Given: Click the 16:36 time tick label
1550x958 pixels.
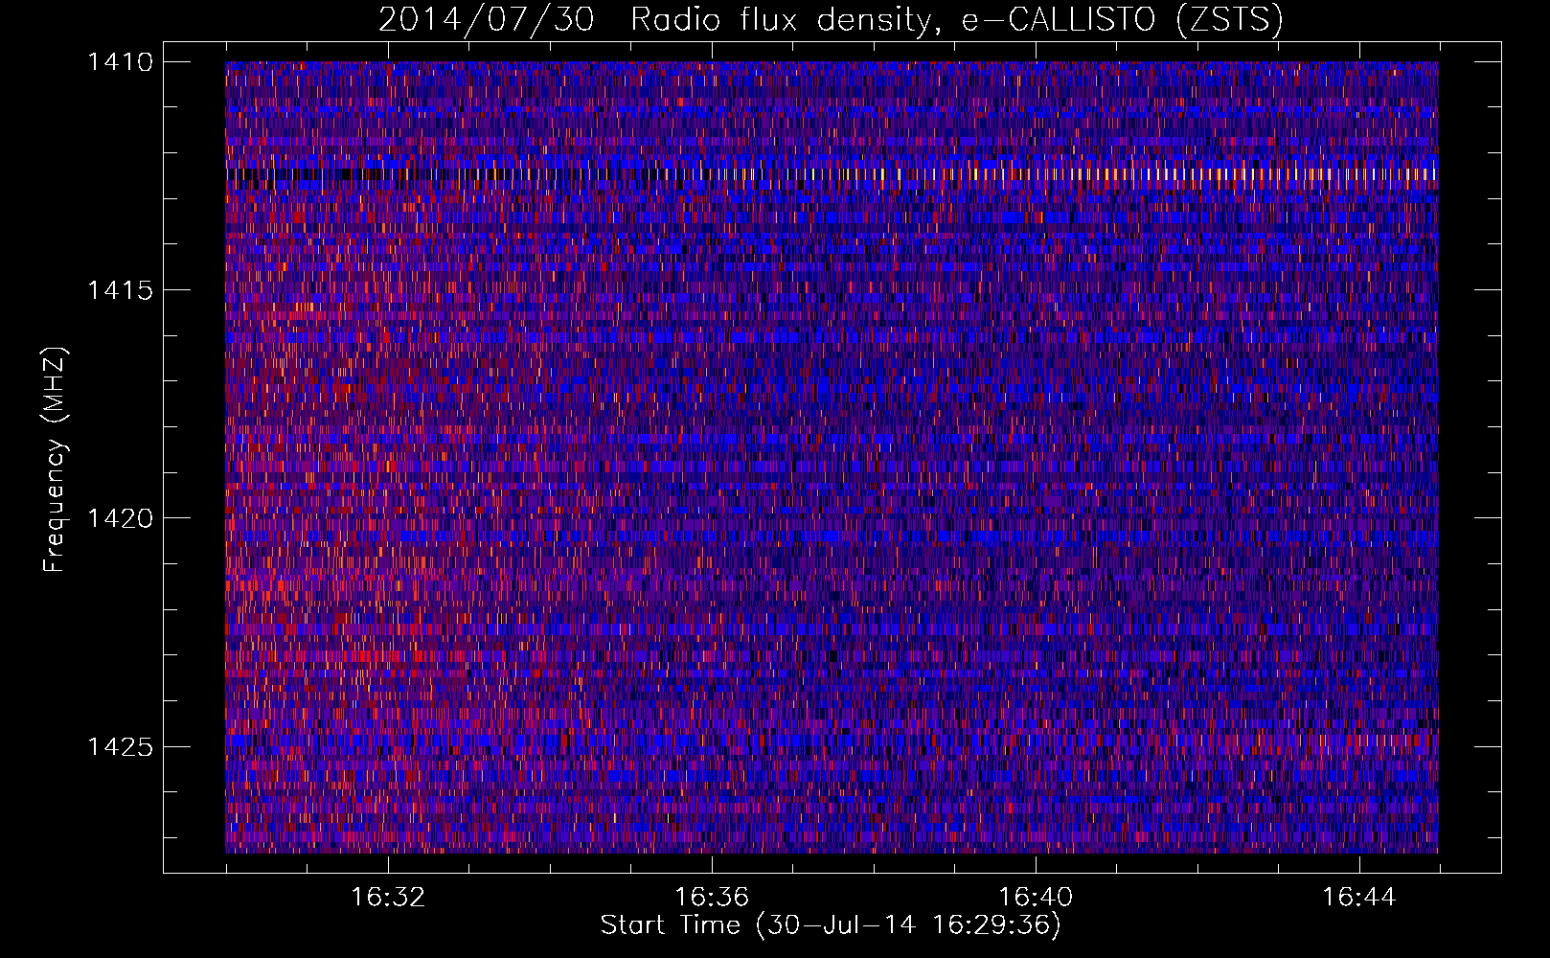Looking at the screenshot, I should tap(712, 898).
